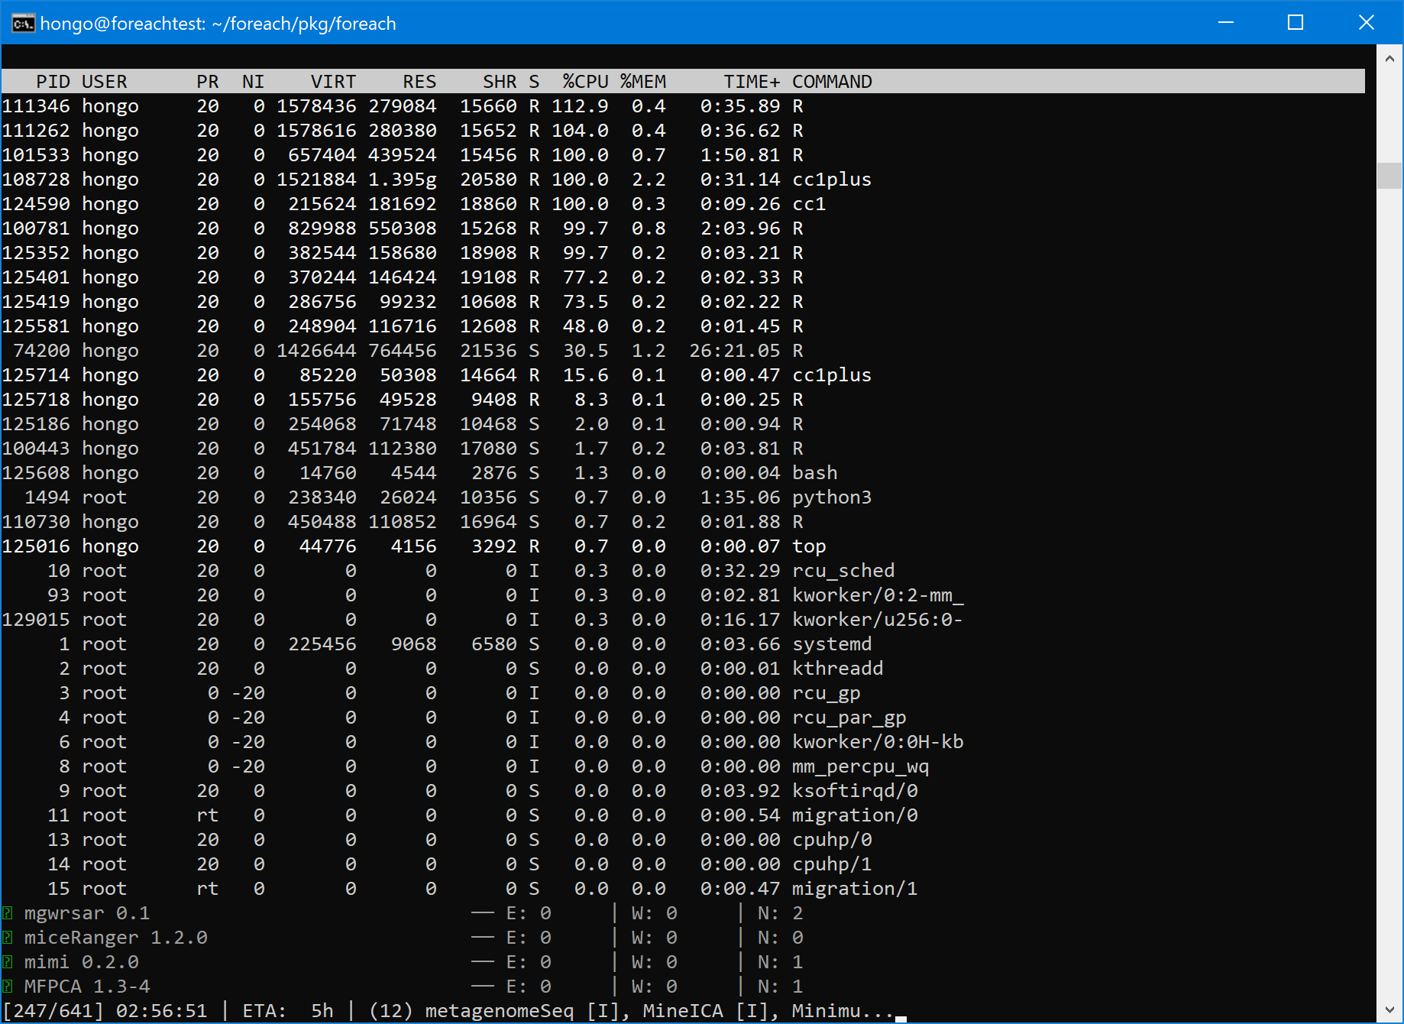This screenshot has width=1404, height=1024.
Task: Minimize the terminal window
Action: pyautogui.click(x=1226, y=22)
